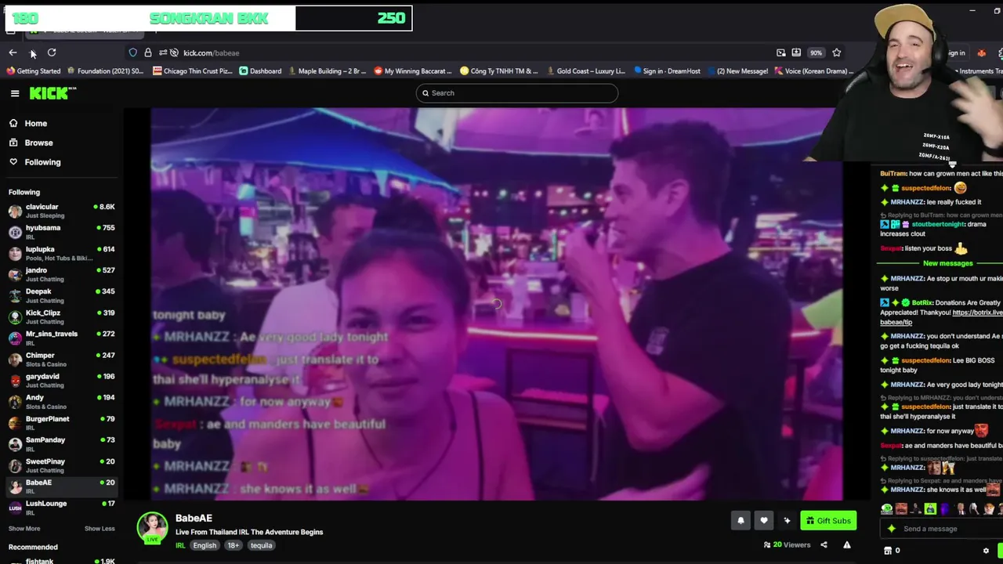Open the Voice (Korean Drama) bookmark
The width and height of the screenshot is (1003, 564).
813,71
